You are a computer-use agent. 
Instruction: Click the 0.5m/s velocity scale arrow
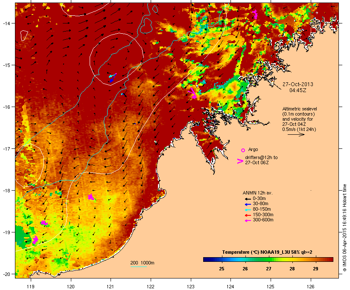pos(296,134)
